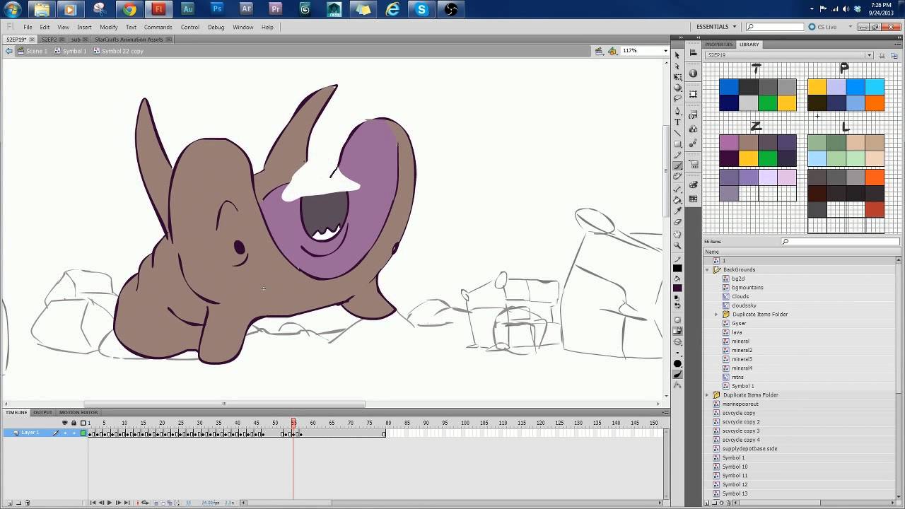
Task: Click the black stroke color box
Action: (677, 269)
